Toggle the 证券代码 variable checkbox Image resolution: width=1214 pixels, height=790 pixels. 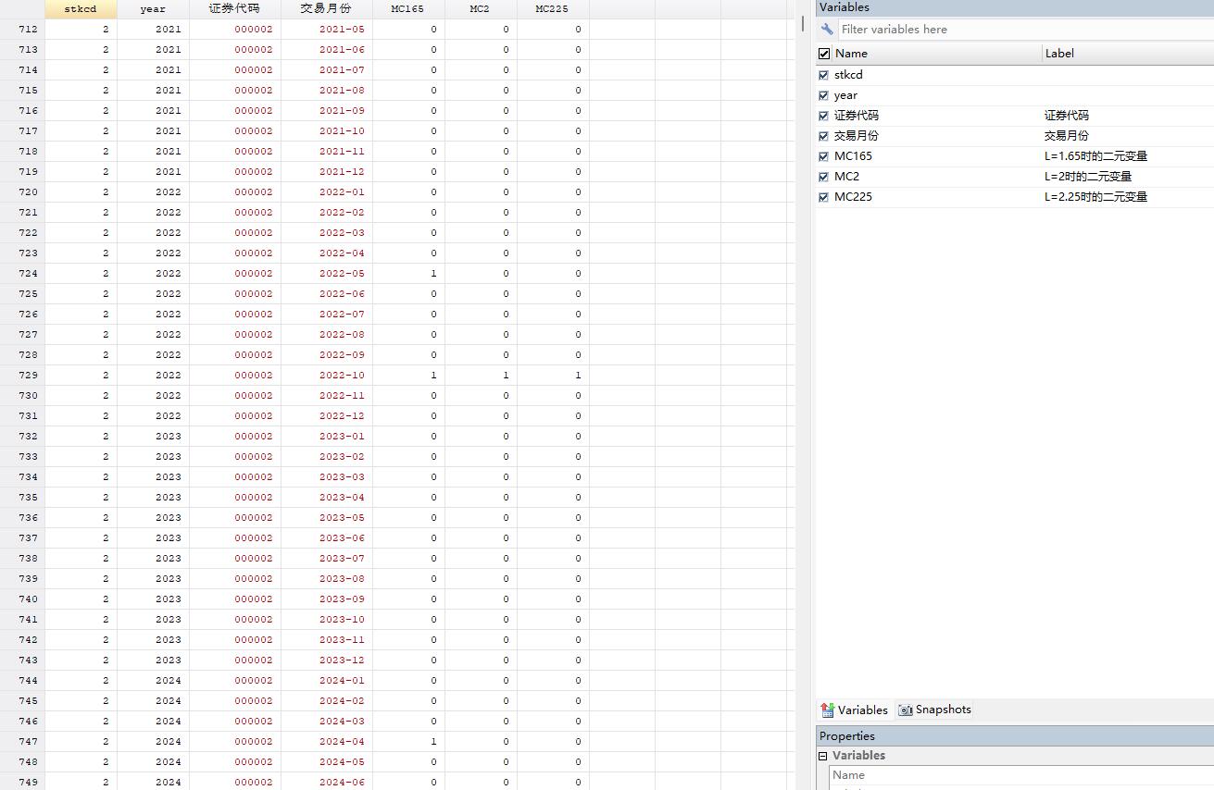point(824,116)
